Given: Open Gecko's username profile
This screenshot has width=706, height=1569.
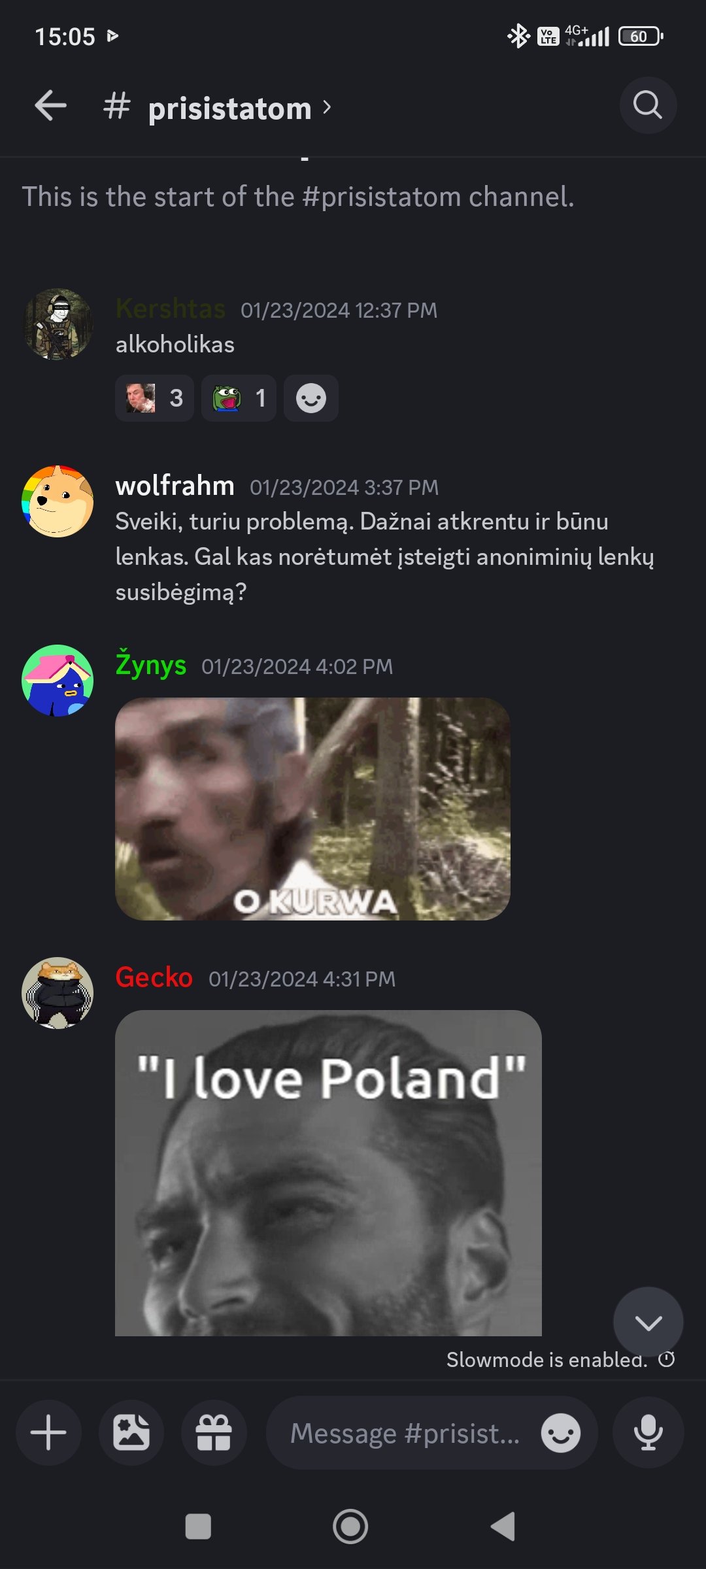Looking at the screenshot, I should 154,977.
